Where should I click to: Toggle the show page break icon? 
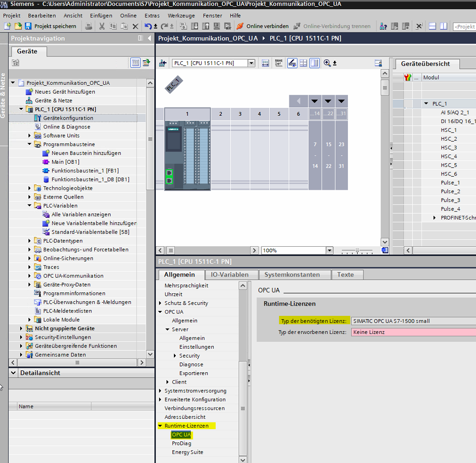(x=303, y=63)
